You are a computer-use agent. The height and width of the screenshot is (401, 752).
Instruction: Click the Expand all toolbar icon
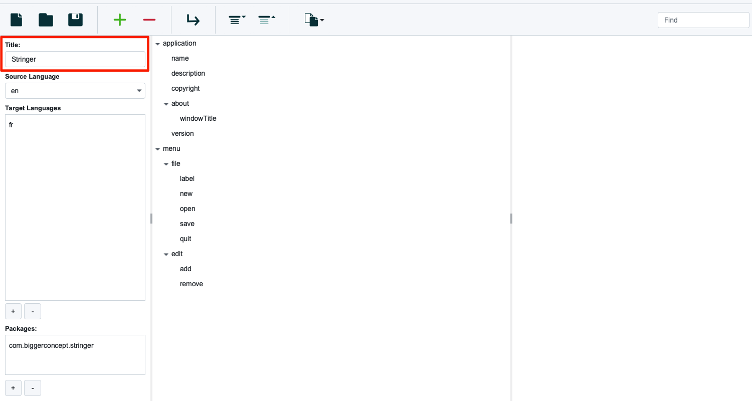click(237, 20)
